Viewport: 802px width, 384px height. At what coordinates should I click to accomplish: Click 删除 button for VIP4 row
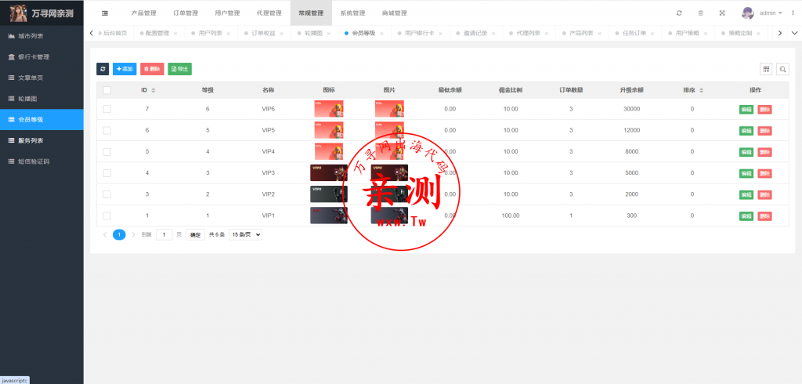[x=764, y=152]
